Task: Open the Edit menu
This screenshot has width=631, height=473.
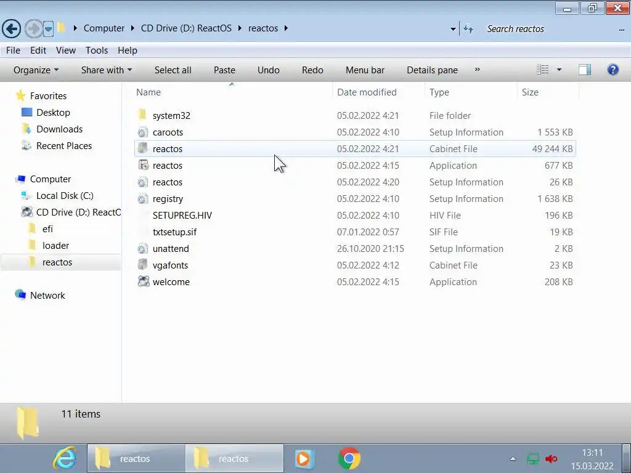Action: point(38,51)
